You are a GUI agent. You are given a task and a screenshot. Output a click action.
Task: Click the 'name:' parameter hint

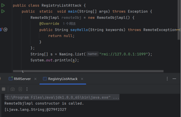(x=93, y=54)
